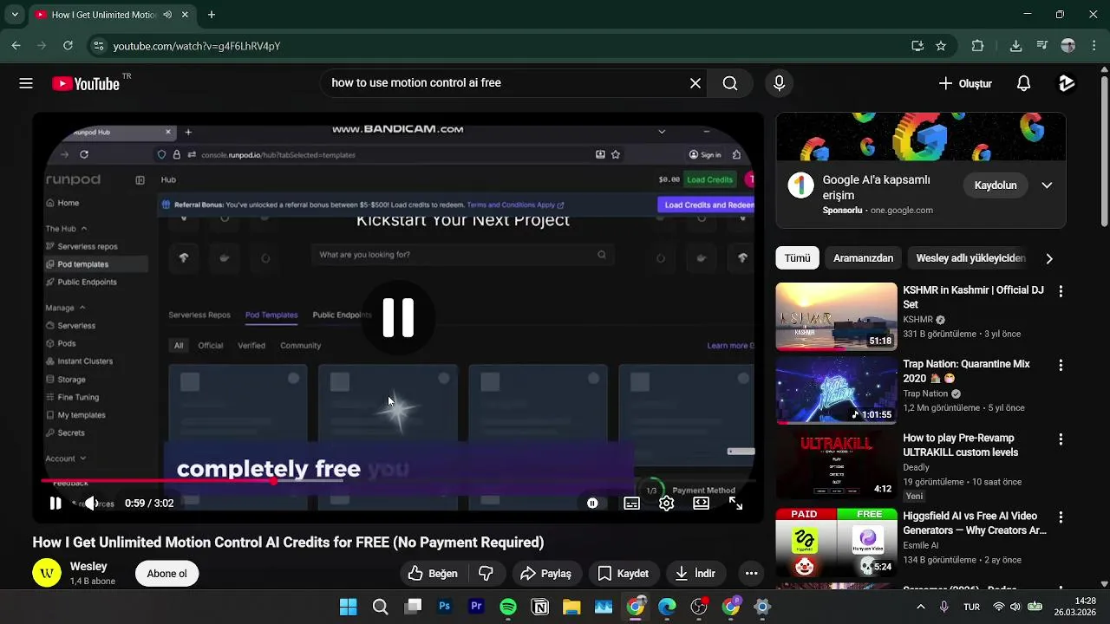Open options for Higgsfield AI video
1110x624 pixels.
tap(1060, 517)
